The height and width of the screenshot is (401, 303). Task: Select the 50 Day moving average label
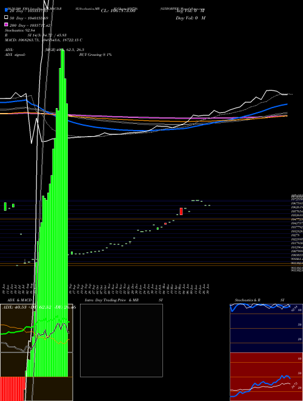point(29,18)
